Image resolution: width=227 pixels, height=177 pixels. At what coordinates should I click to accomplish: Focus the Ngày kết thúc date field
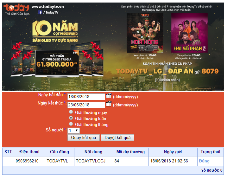click(86, 105)
